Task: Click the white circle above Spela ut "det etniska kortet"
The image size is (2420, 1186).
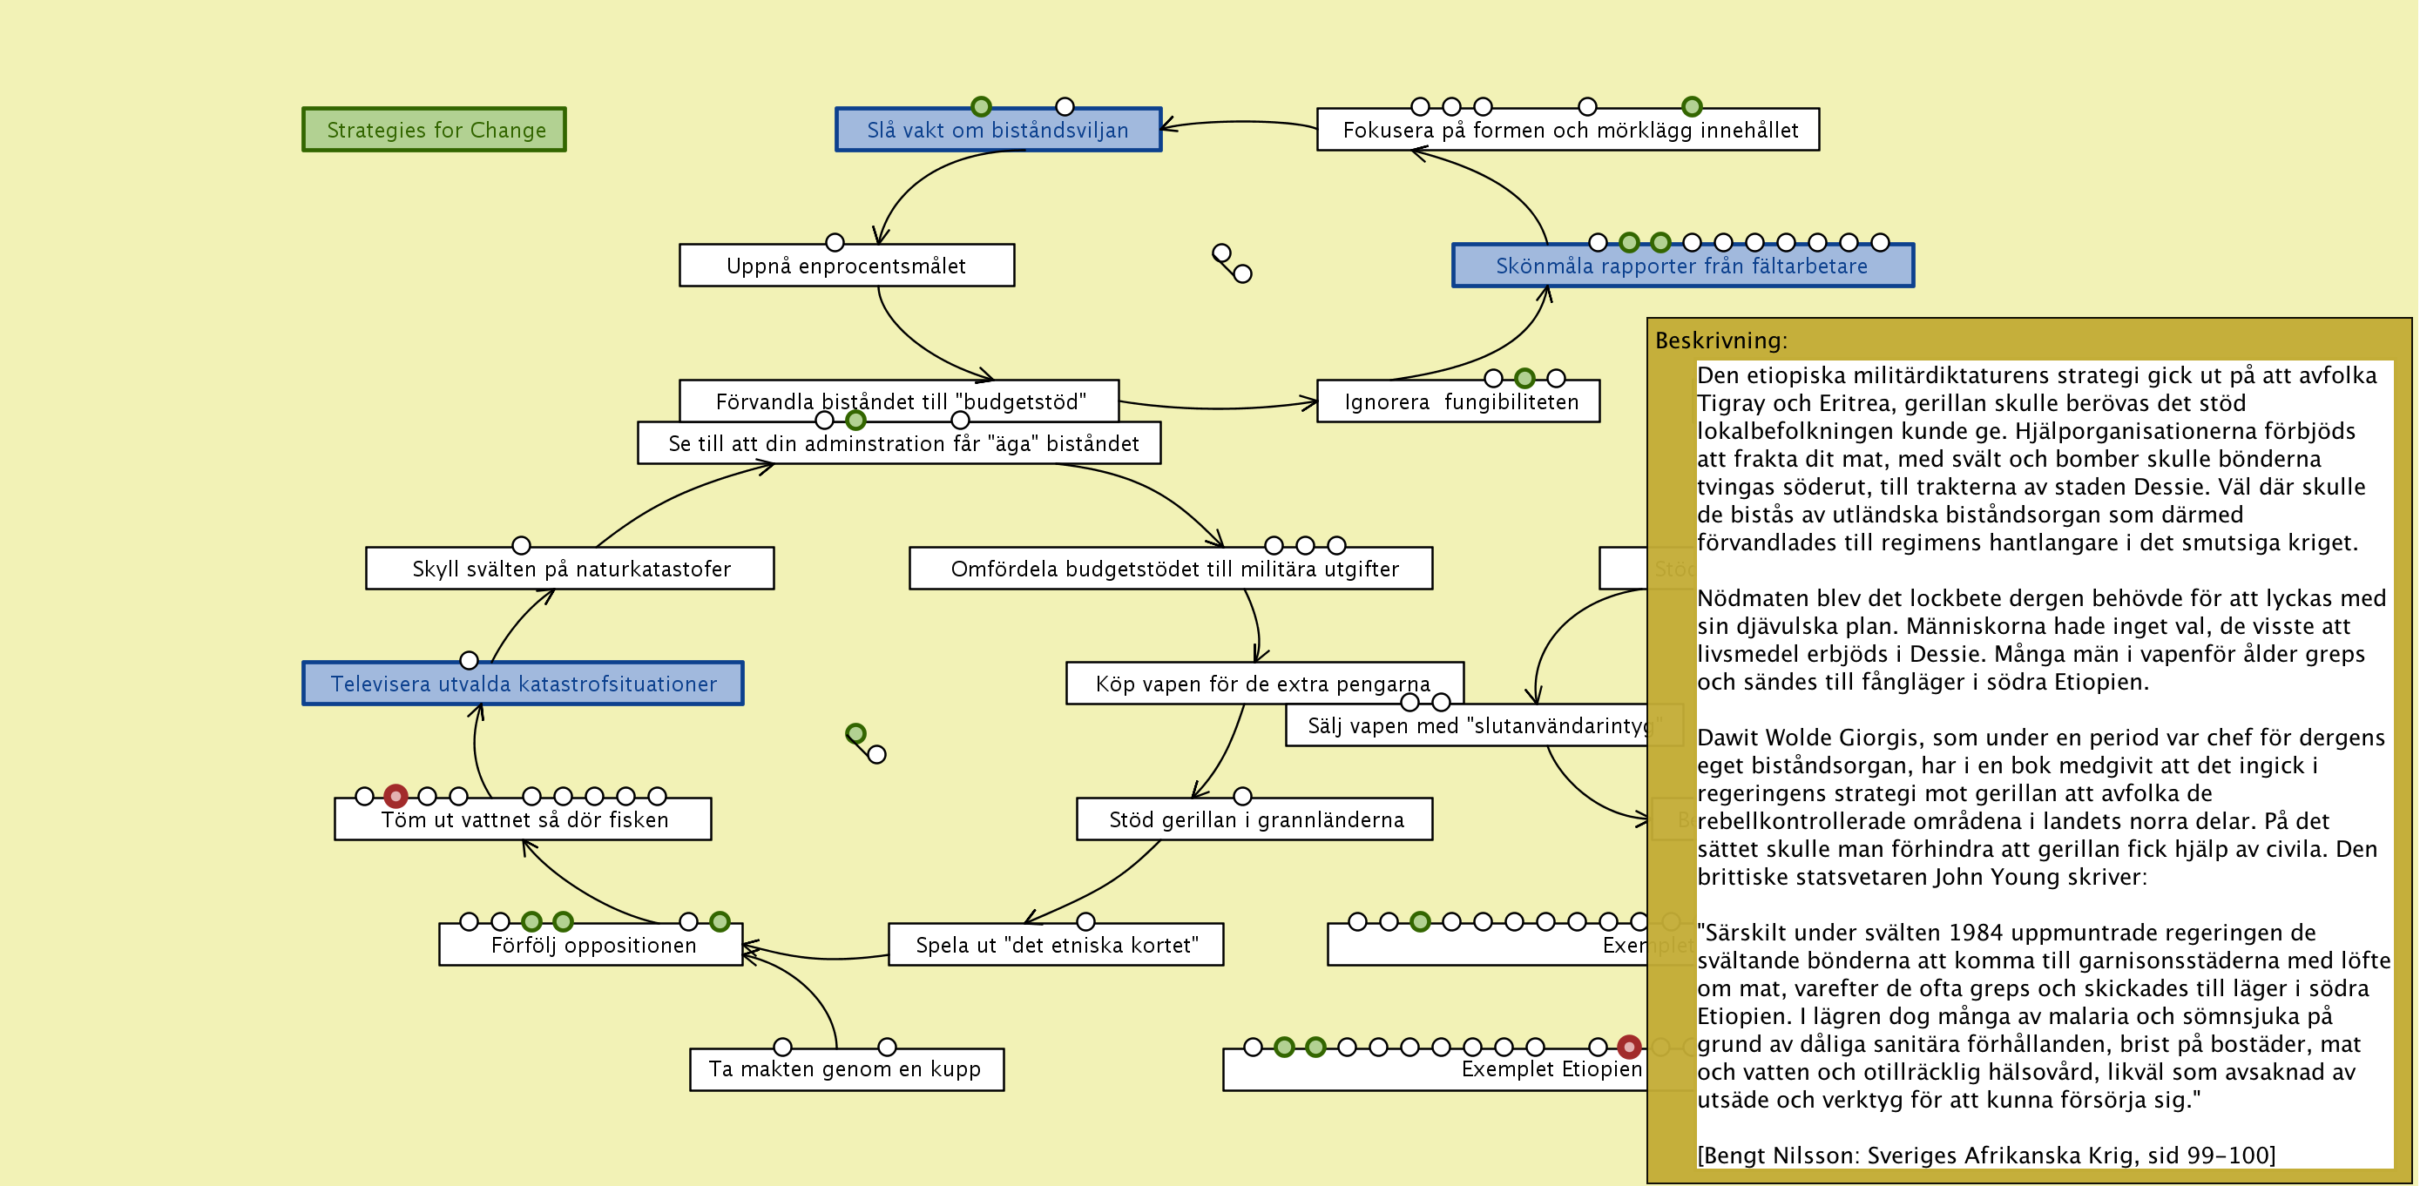Action: click(x=1085, y=921)
